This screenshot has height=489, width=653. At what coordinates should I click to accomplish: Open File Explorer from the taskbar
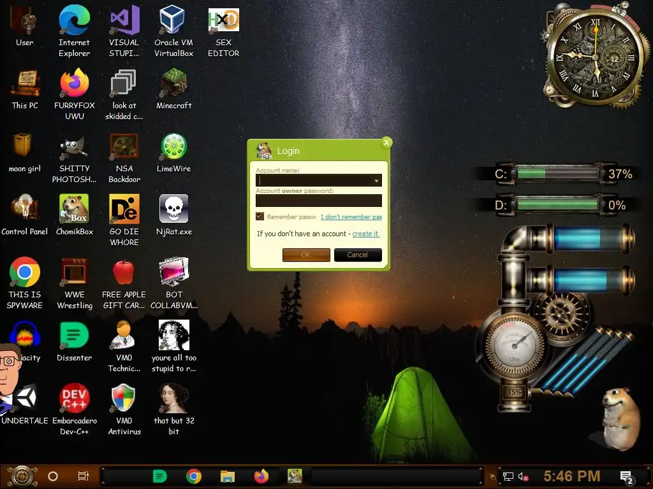[228, 476]
